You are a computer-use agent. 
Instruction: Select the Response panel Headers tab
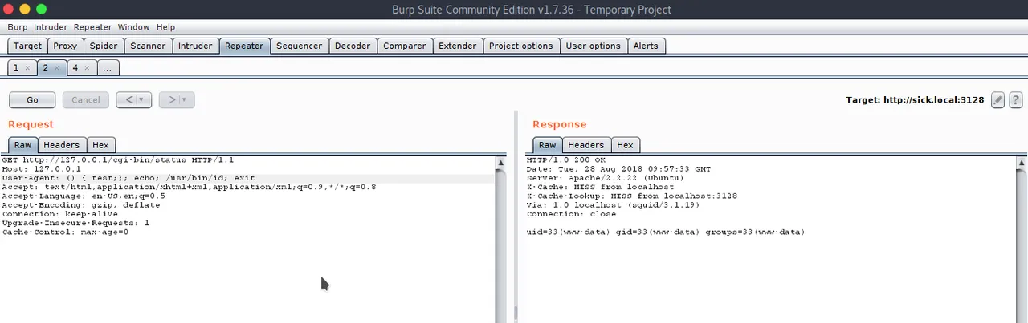[586, 145]
